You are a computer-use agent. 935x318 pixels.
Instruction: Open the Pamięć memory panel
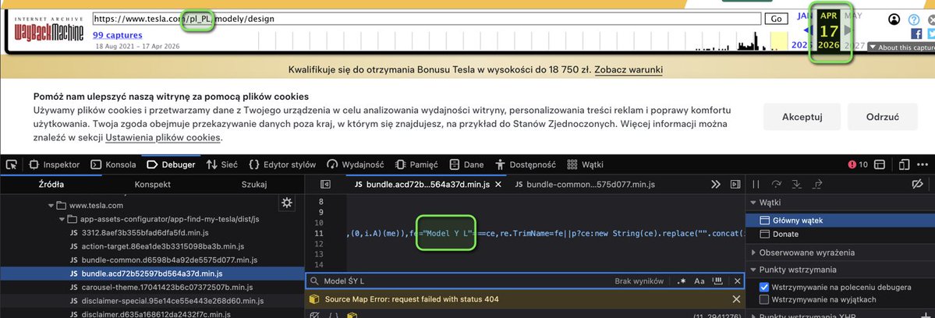tap(417, 164)
